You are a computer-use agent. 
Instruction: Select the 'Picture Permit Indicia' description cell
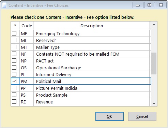(x=91, y=88)
